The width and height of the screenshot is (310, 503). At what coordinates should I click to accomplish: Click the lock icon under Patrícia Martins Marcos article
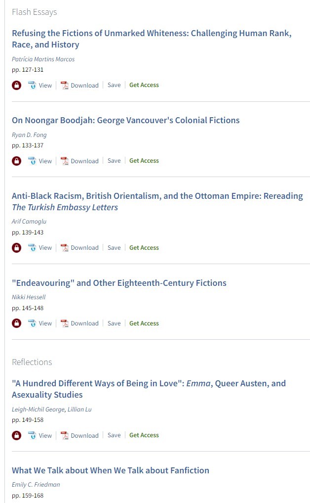coord(17,85)
